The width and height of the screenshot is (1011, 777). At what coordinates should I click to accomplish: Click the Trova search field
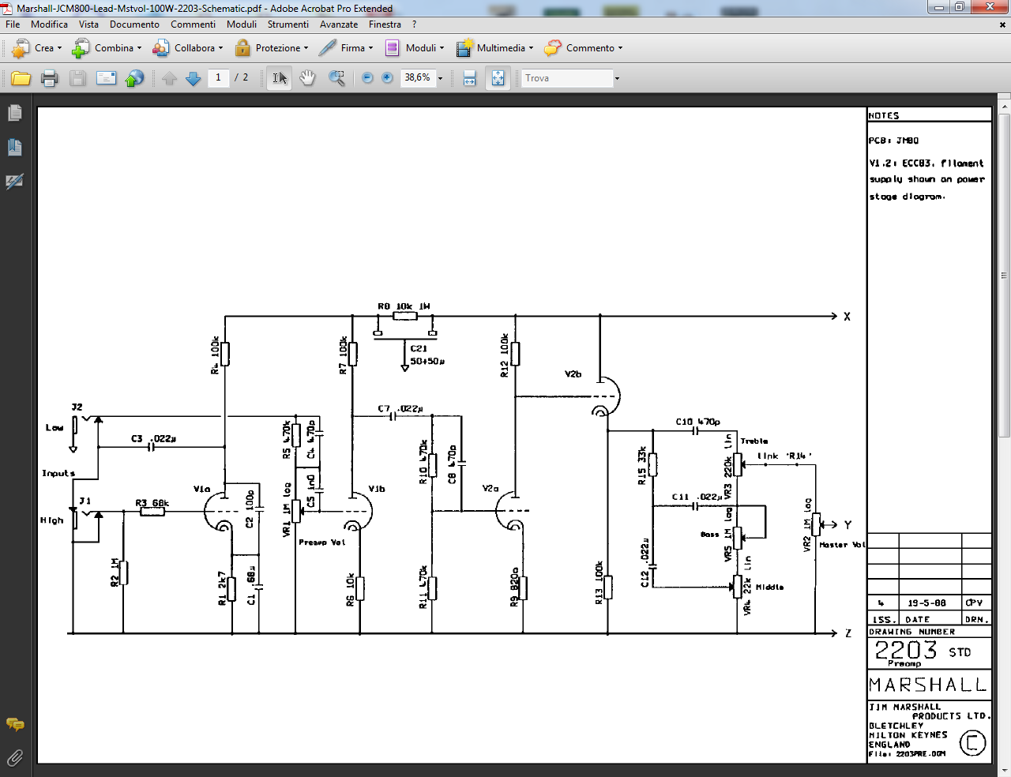point(566,78)
